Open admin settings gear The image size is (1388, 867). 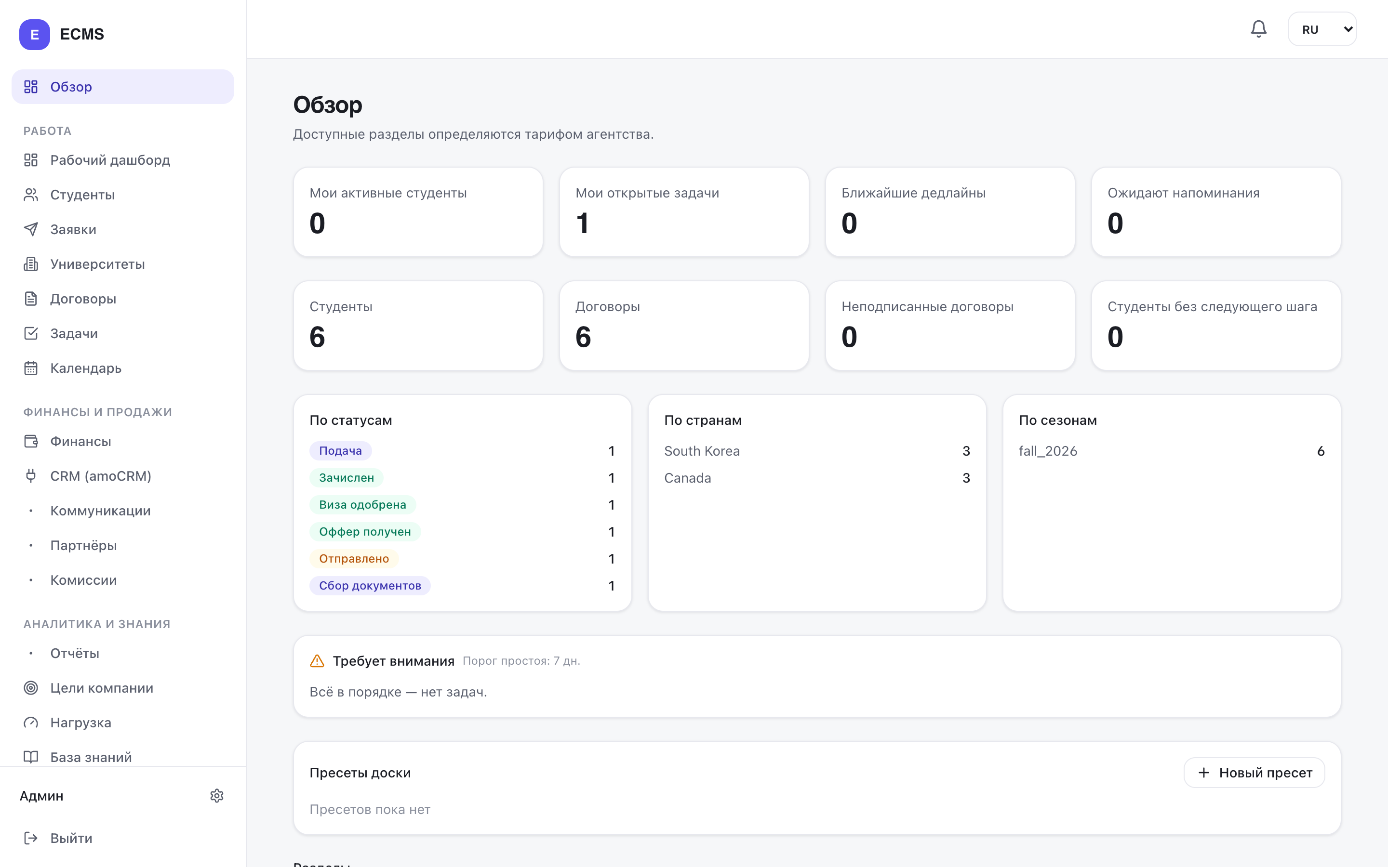point(217,796)
